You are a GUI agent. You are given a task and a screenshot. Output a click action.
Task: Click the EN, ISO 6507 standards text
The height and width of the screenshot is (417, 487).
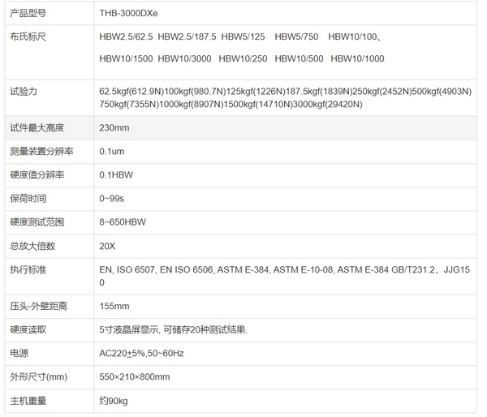point(285,276)
